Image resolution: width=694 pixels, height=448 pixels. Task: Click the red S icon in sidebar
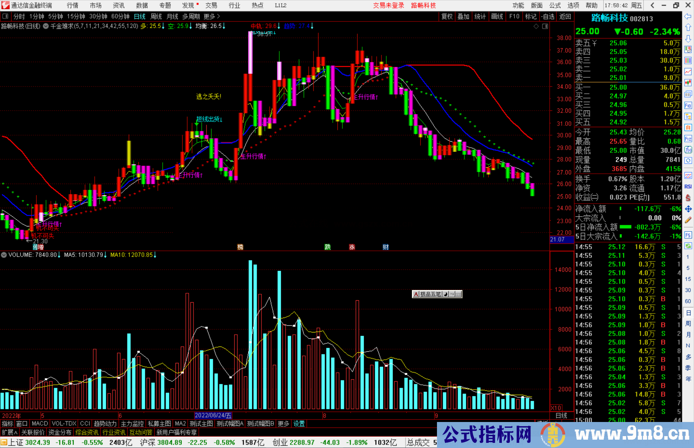click(x=688, y=198)
